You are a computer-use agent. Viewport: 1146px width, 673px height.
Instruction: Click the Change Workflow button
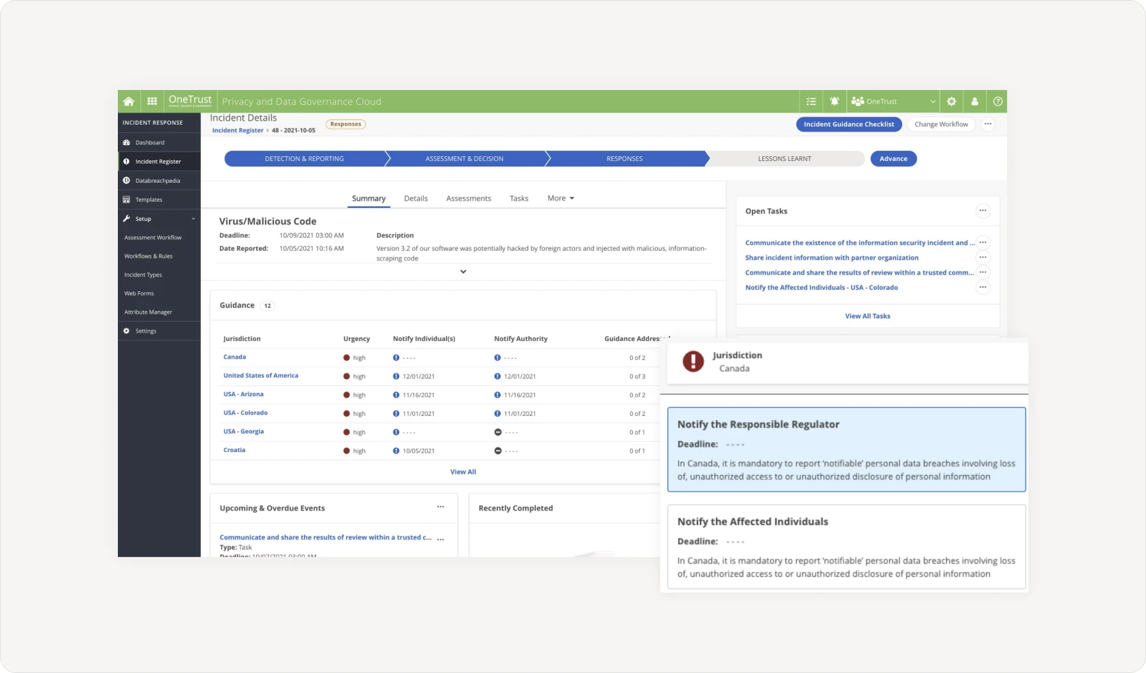[941, 124]
